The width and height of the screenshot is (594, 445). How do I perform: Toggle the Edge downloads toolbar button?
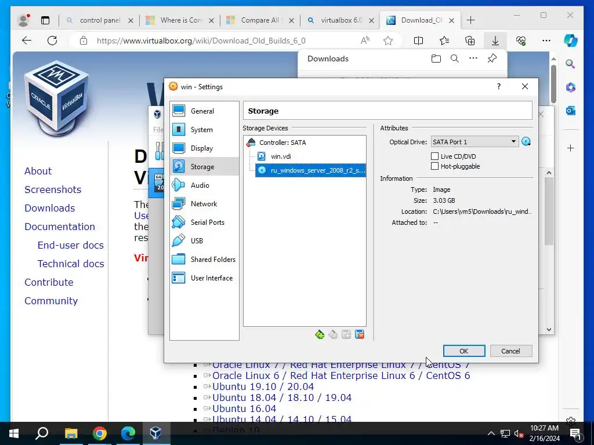(x=495, y=41)
